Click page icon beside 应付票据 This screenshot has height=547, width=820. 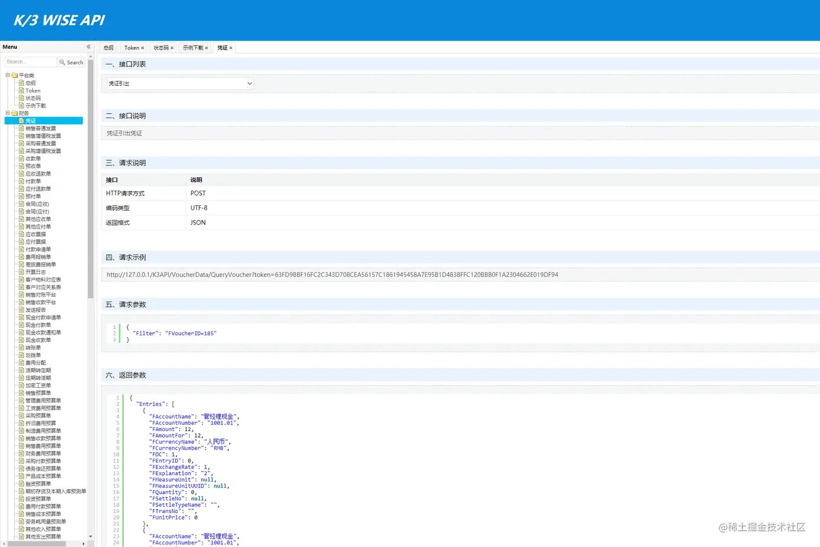pyautogui.click(x=22, y=242)
